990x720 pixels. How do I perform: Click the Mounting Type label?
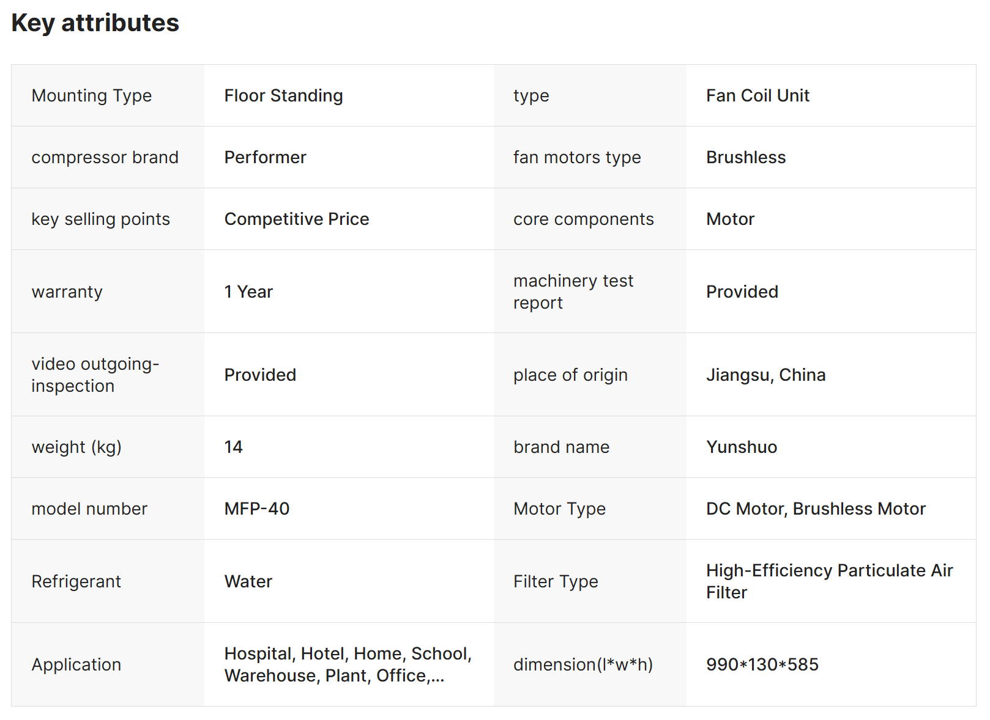click(91, 96)
